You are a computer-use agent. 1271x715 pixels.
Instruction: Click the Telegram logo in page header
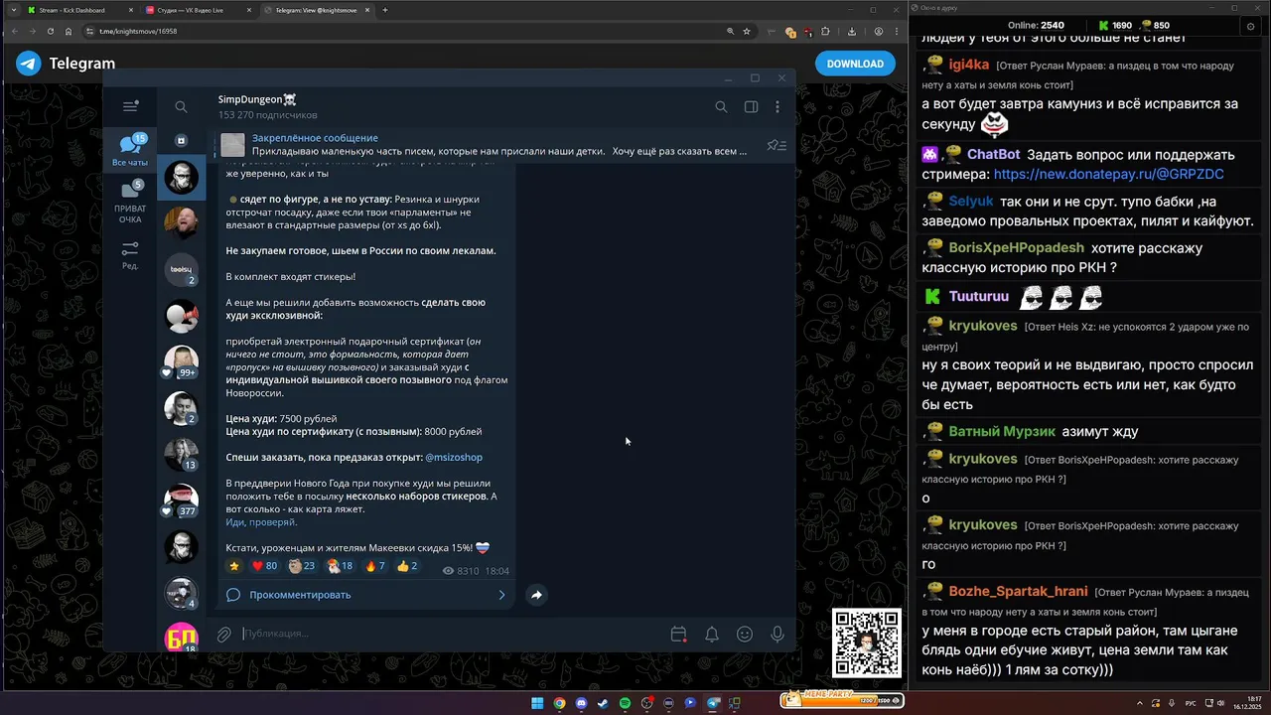point(28,64)
